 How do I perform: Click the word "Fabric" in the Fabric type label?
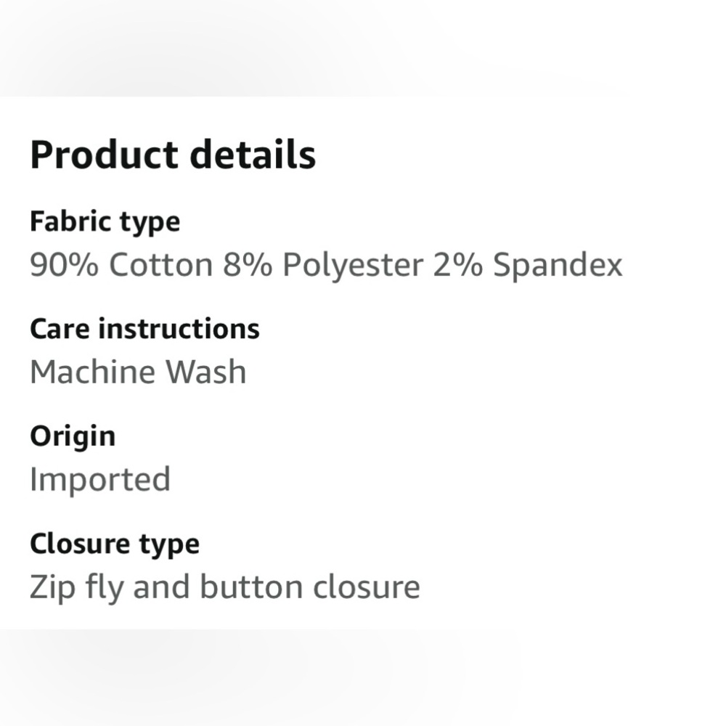(68, 221)
